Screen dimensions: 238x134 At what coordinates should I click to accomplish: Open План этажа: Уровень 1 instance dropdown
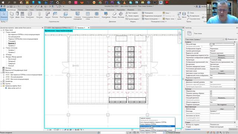point(205,39)
